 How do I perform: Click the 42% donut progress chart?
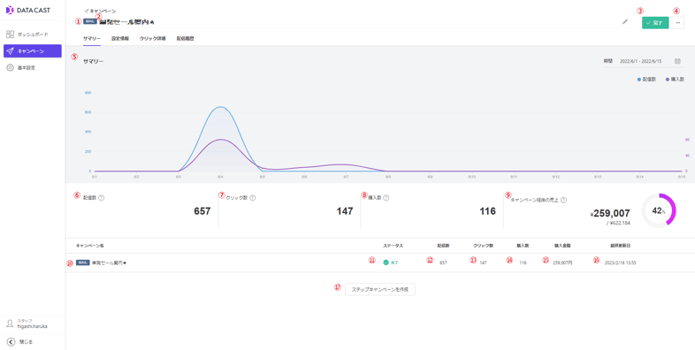click(x=659, y=211)
